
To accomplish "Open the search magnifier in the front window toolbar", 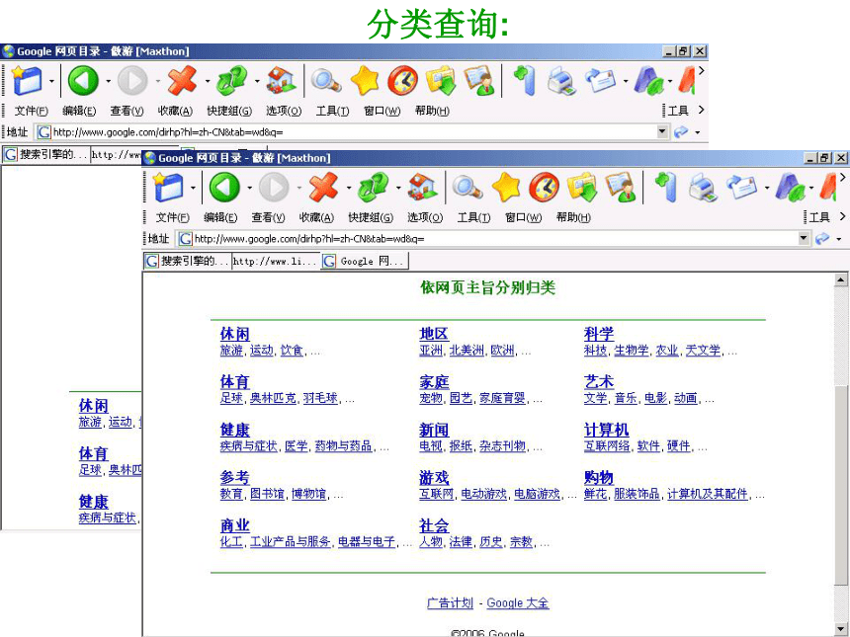I will [467, 188].
